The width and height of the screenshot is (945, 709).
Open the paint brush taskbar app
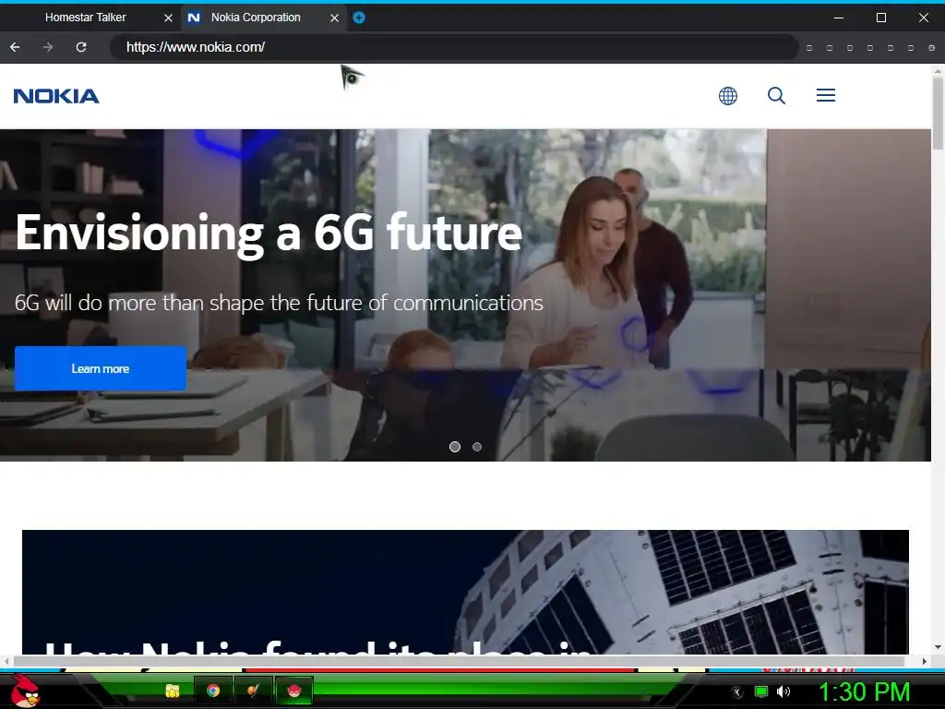pos(253,691)
